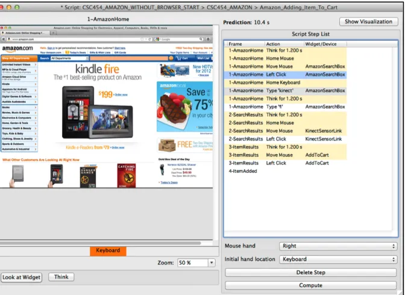
Task: Click the horizontal scrollbar under the frame preview
Action: pos(100,243)
